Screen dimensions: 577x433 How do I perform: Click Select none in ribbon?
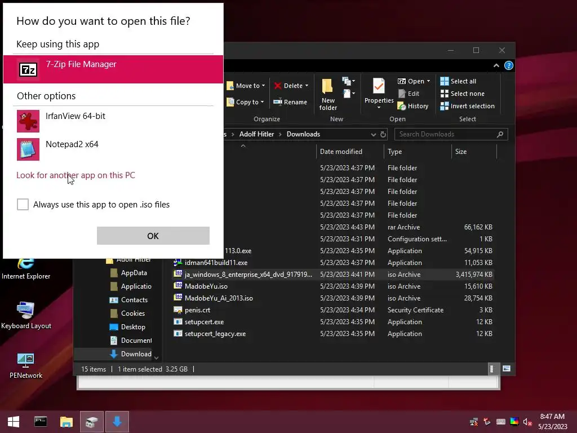(x=463, y=94)
